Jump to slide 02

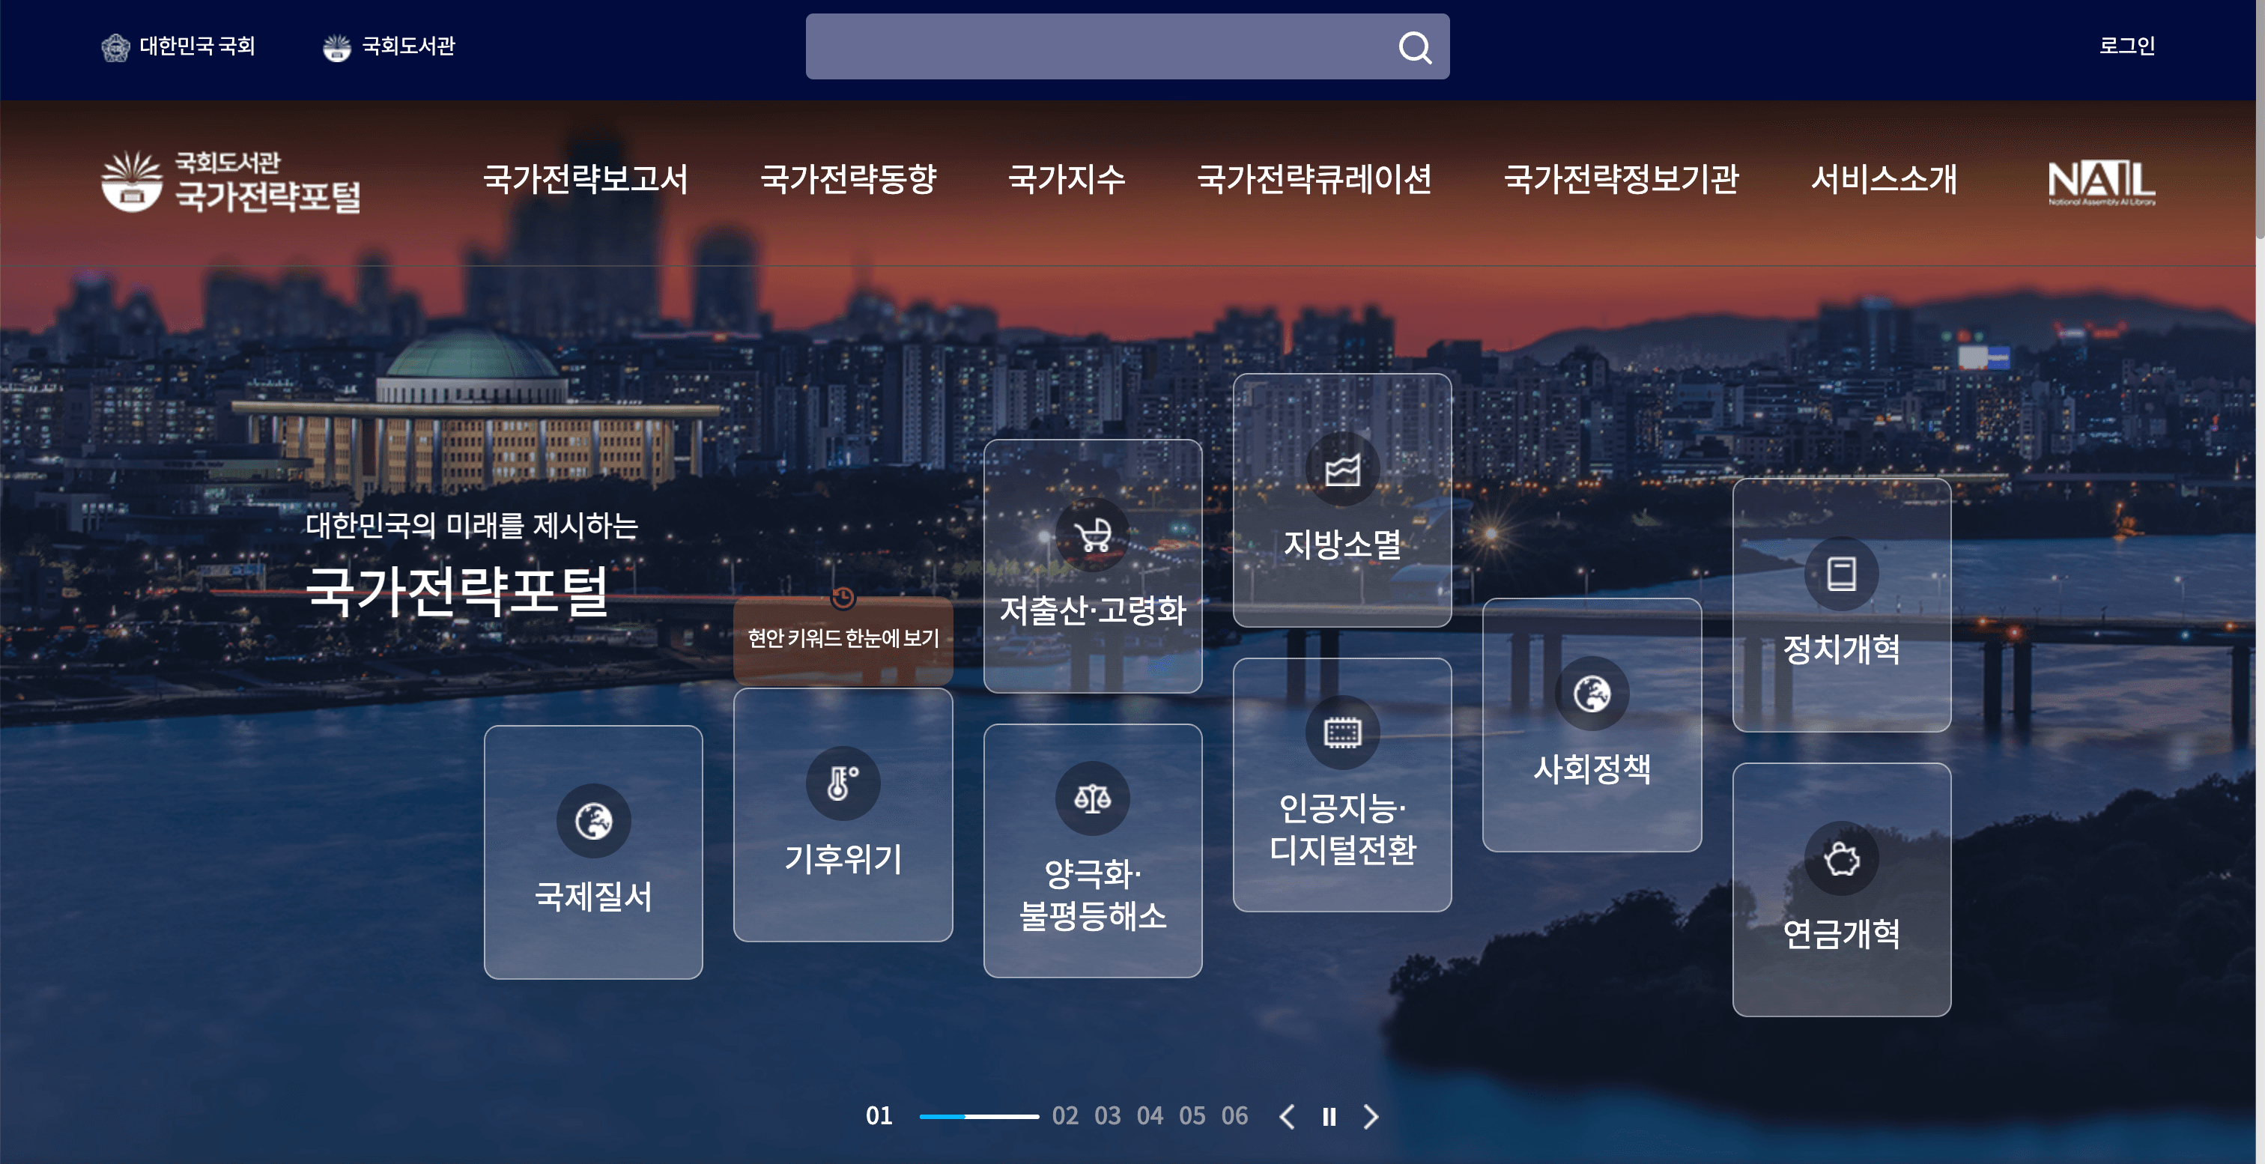(x=1065, y=1117)
